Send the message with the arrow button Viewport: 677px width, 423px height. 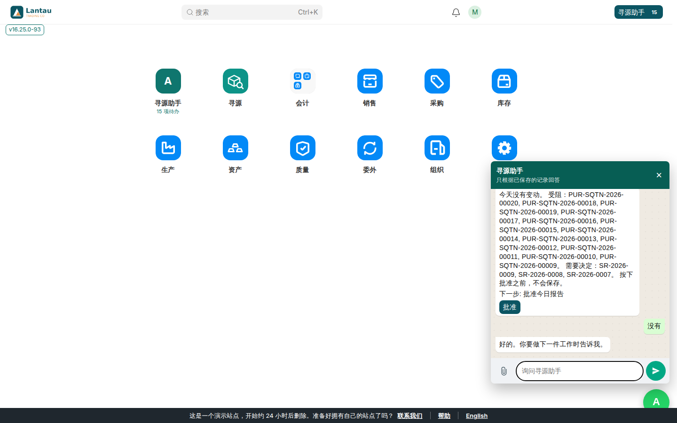tap(656, 371)
